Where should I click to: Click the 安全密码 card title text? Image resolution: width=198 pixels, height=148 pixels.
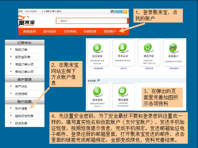click(97, 56)
